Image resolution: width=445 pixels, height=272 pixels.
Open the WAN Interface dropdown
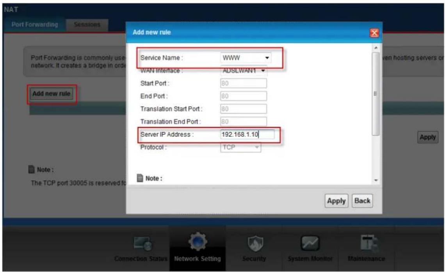click(244, 70)
